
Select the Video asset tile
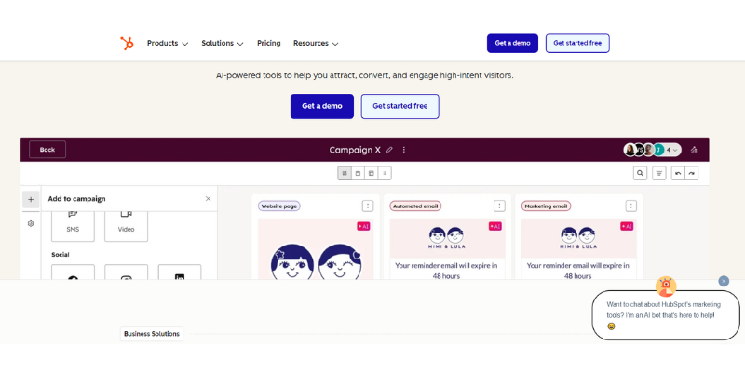coord(126,221)
